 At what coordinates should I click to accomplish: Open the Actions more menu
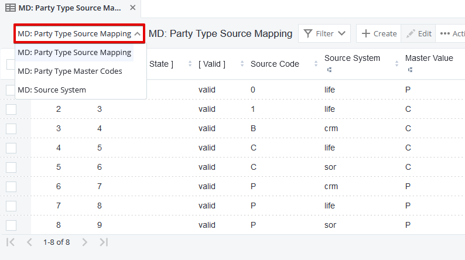(451, 34)
